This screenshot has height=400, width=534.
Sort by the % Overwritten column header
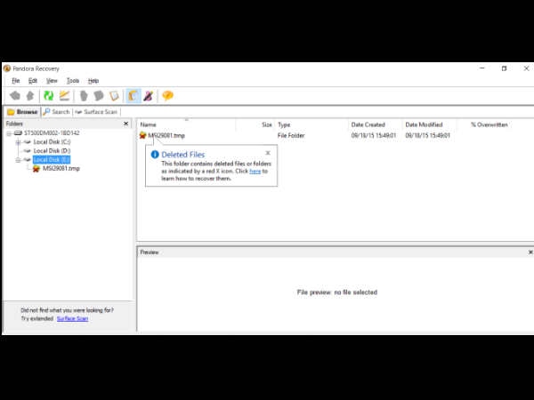[489, 124]
